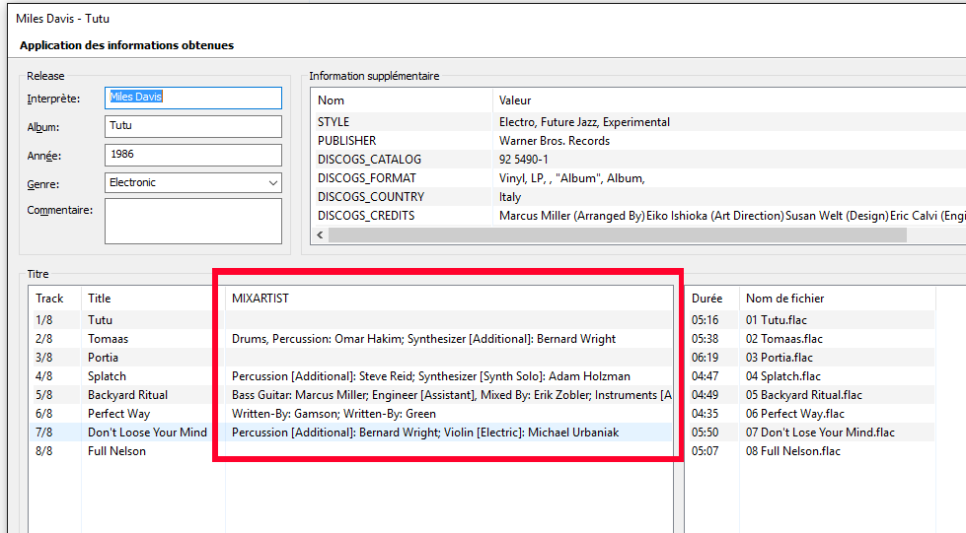
Task: Click the Album field containing Tutu
Action: click(x=192, y=126)
